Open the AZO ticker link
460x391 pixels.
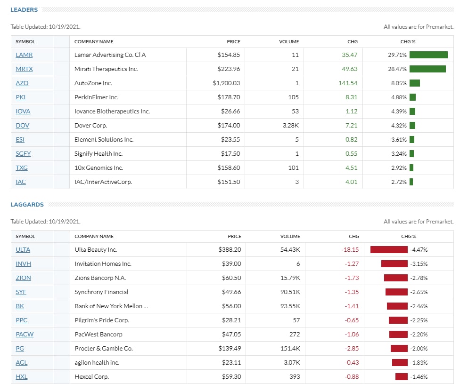click(x=22, y=83)
